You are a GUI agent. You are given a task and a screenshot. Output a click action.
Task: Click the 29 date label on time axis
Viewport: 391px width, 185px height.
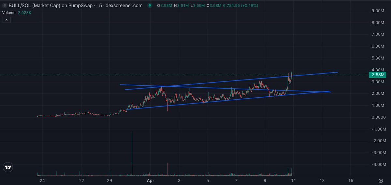[x=109, y=181]
